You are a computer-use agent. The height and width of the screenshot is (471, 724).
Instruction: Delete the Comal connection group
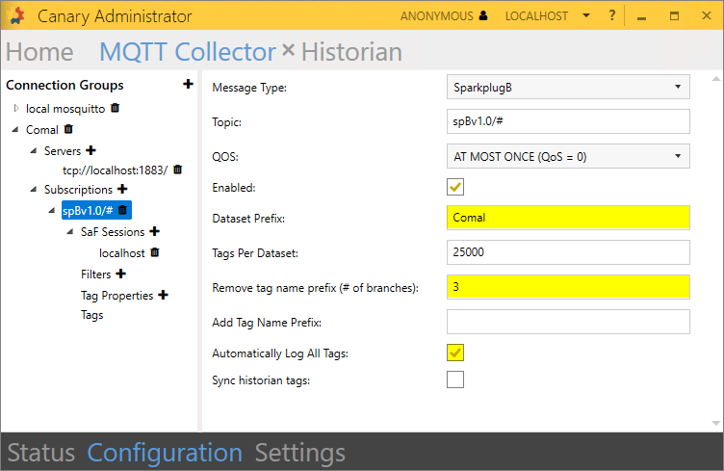(68, 129)
